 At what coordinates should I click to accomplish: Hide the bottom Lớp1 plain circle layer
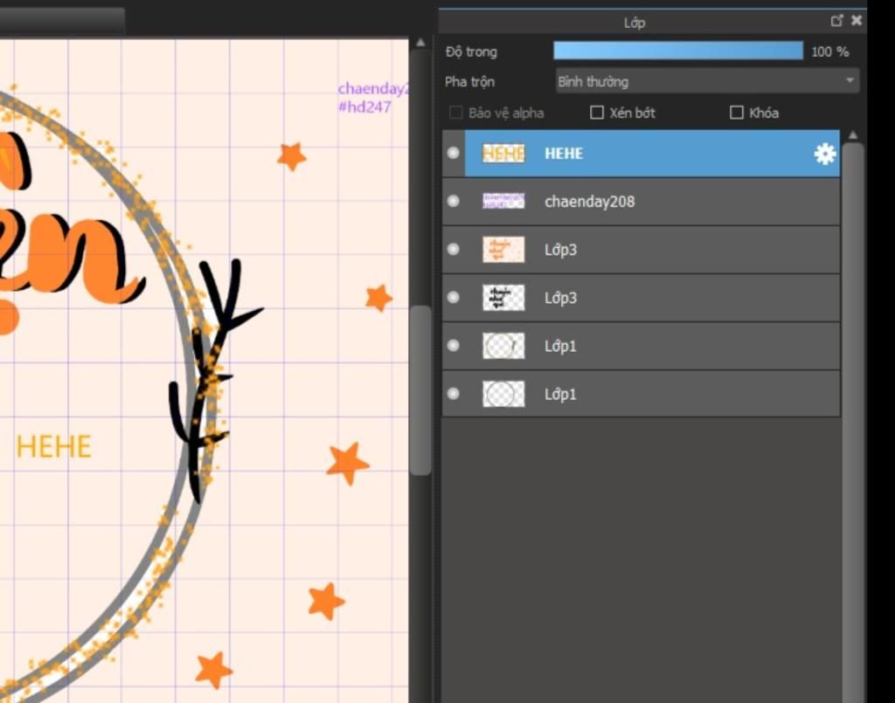point(454,393)
